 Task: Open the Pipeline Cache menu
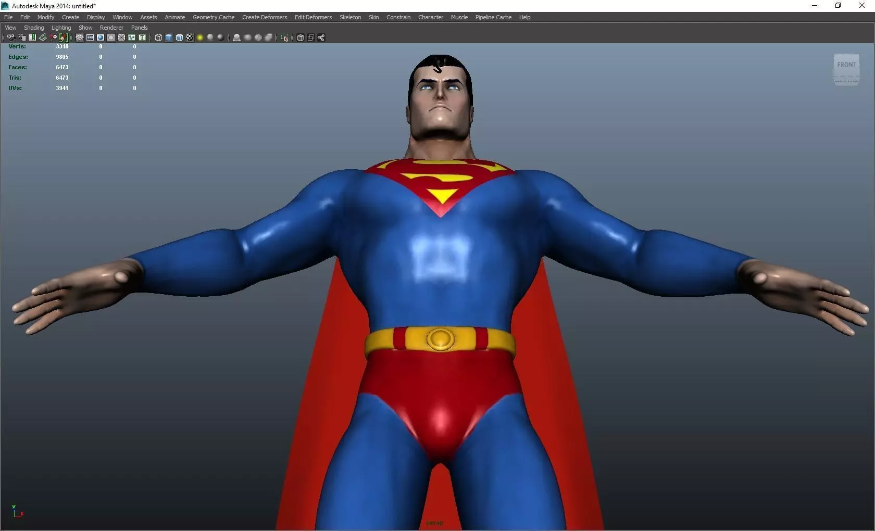(493, 17)
